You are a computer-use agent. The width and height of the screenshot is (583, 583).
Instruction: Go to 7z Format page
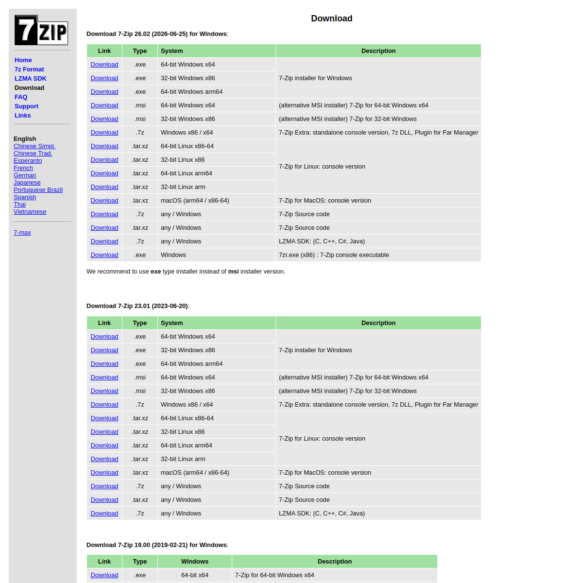29,69
